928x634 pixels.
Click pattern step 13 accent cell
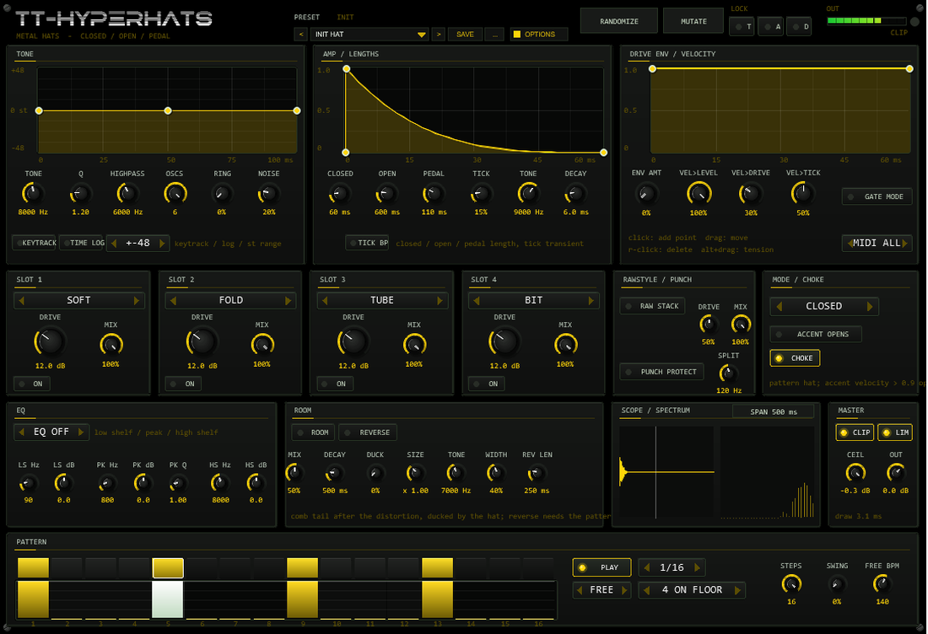tap(437, 567)
